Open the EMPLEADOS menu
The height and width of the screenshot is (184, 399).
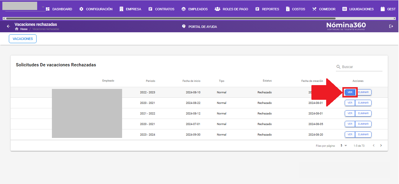point(194,9)
